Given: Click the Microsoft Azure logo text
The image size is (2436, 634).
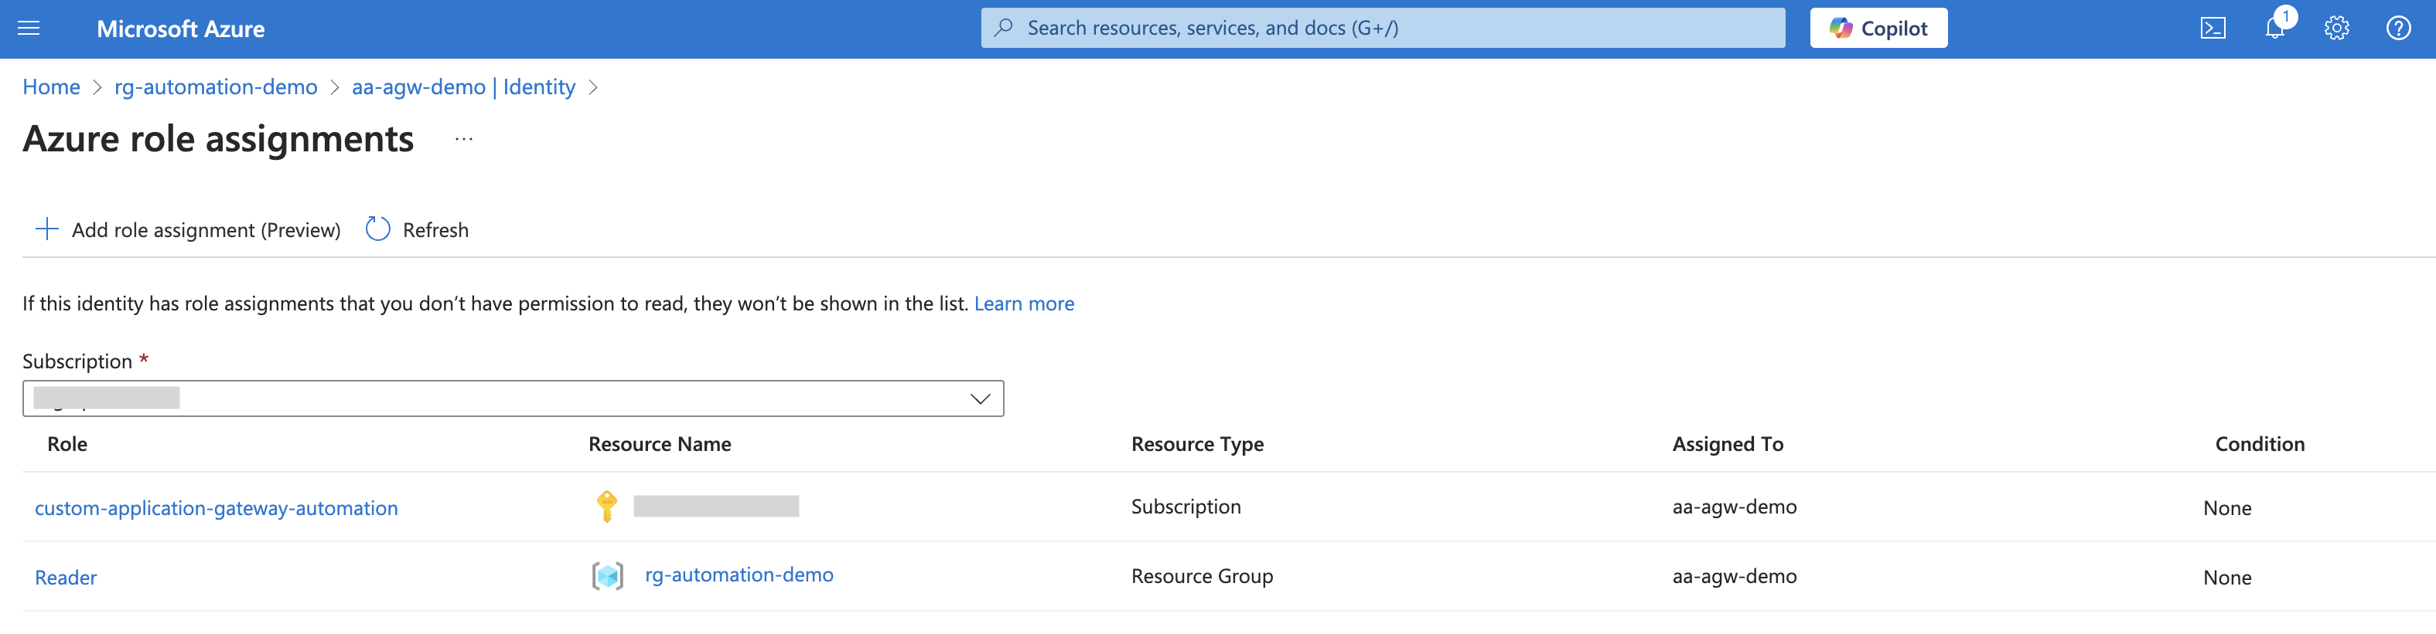Looking at the screenshot, I should pyautogui.click(x=181, y=29).
